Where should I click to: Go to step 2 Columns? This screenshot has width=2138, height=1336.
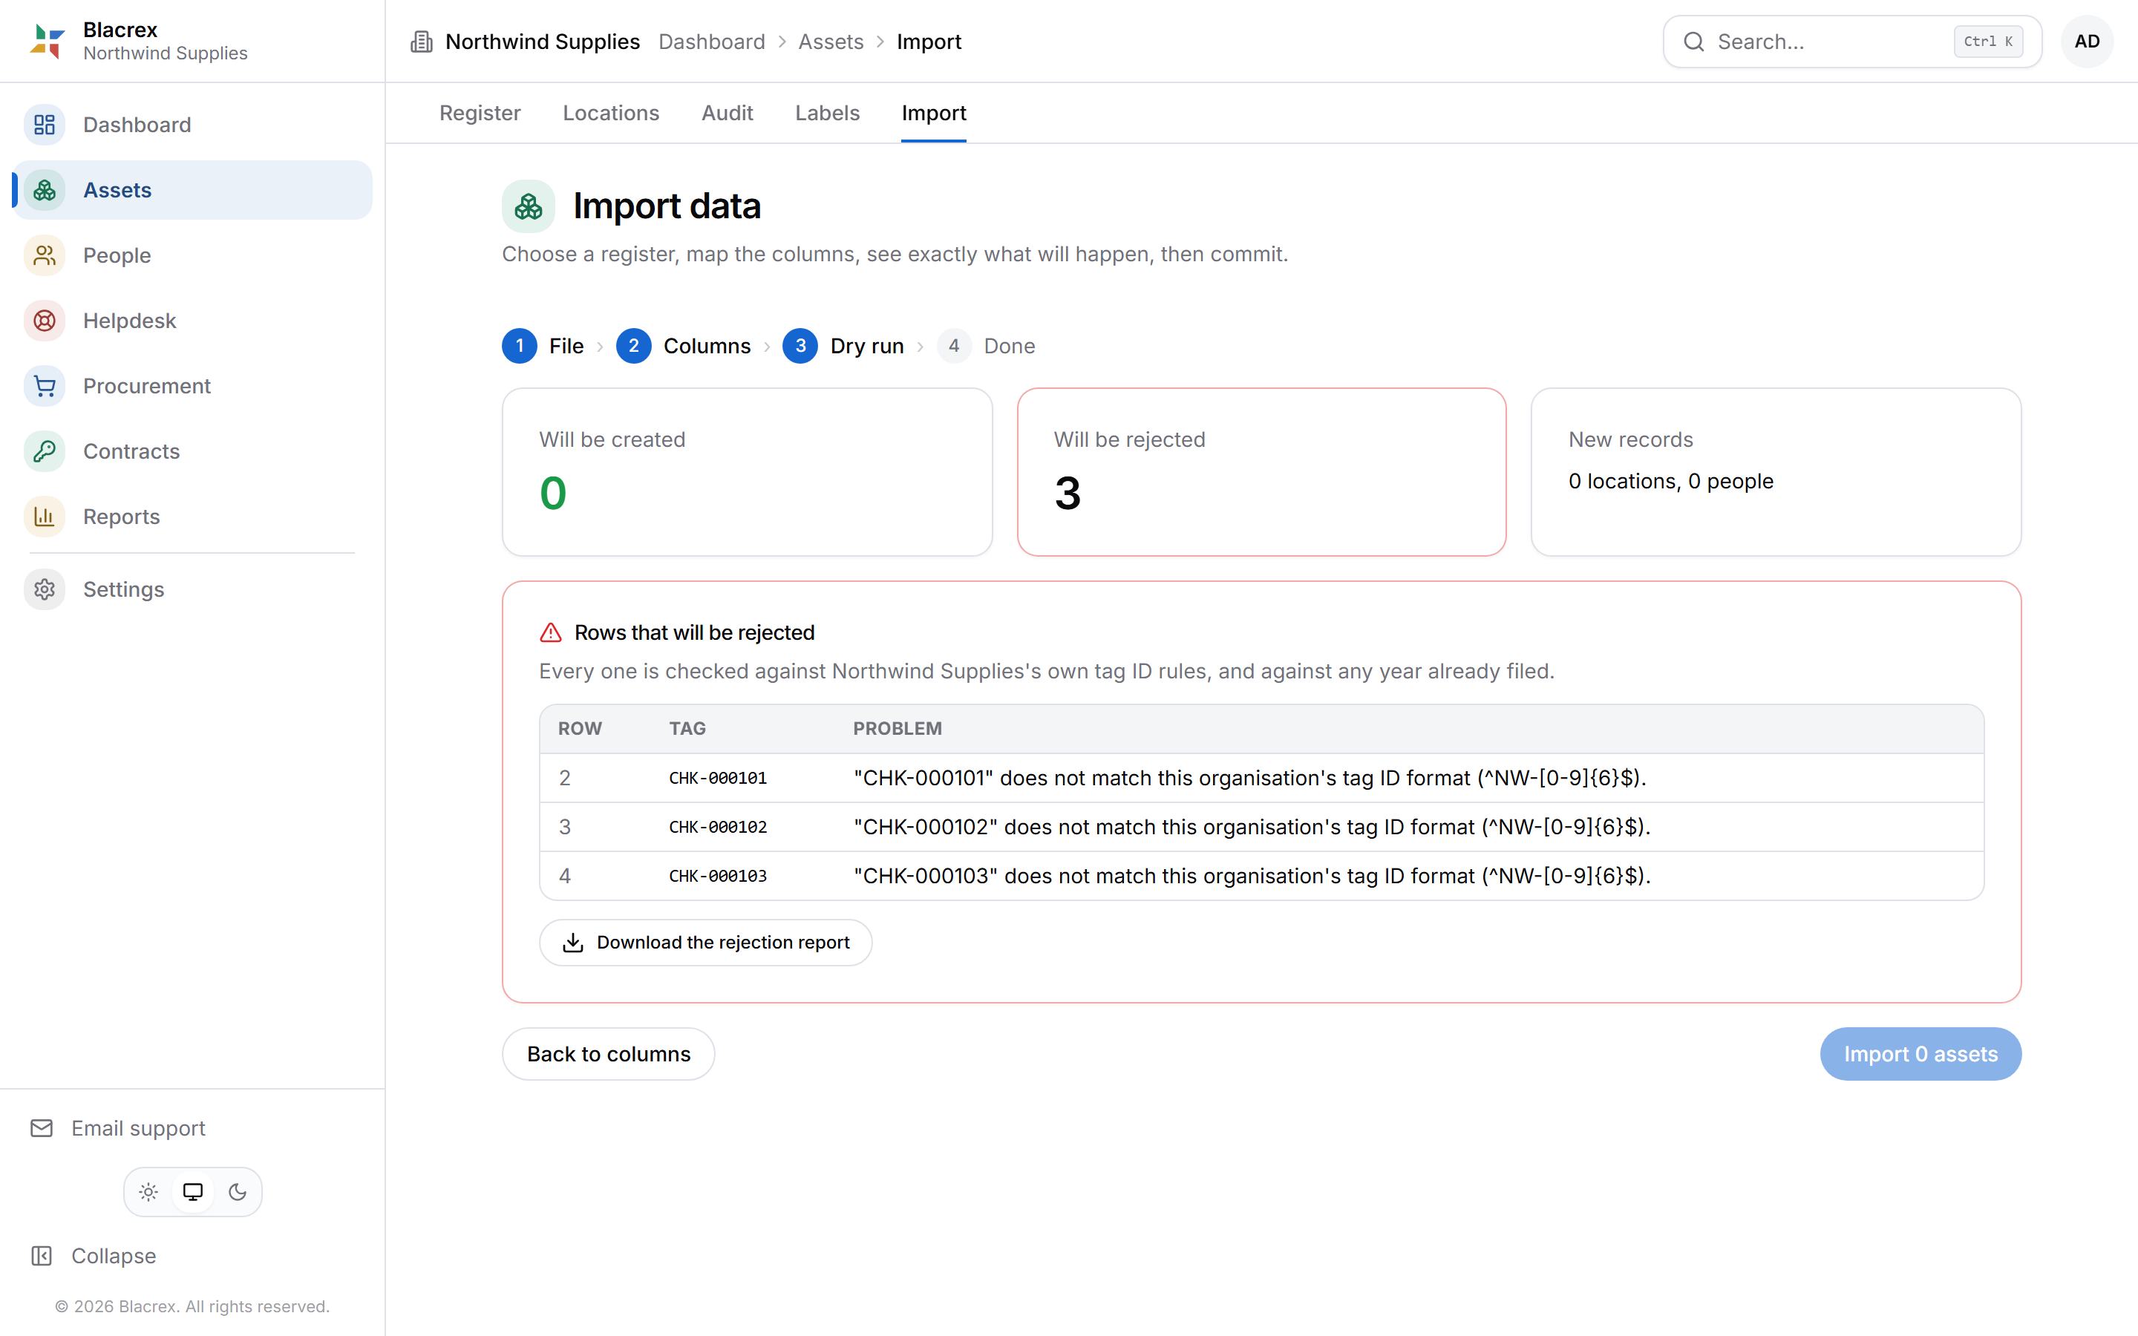tap(684, 345)
